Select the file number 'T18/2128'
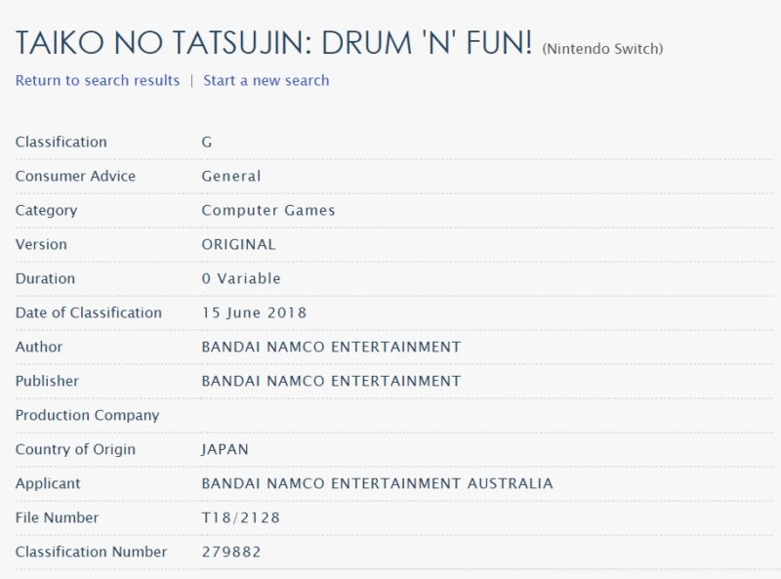The image size is (781, 579). pos(240,517)
